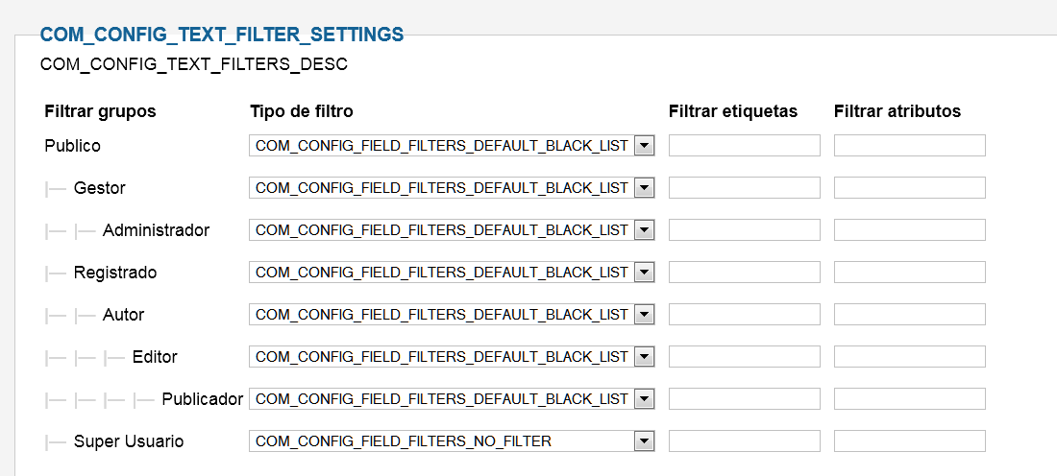Open the Publico filter type dropdown

pos(452,146)
